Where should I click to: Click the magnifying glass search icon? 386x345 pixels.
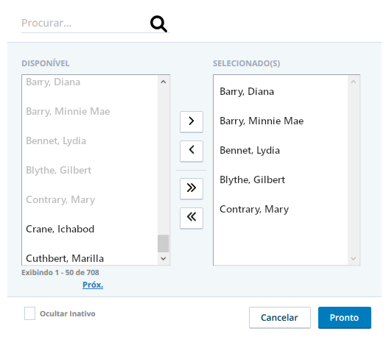point(159,24)
